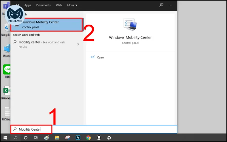Viewport: 227px width, 142px height.
Task: Open Cortana circle icon on taskbar
Action: click(x=26, y=138)
